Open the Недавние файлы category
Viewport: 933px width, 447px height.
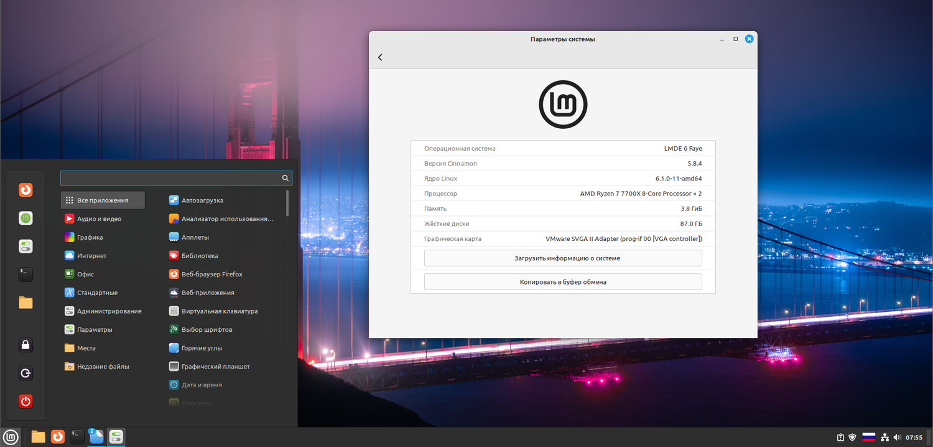[103, 367]
